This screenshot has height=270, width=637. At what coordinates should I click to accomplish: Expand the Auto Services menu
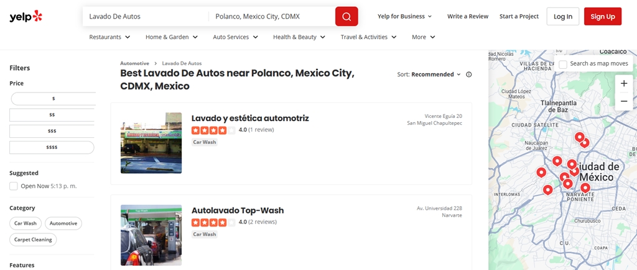235,37
